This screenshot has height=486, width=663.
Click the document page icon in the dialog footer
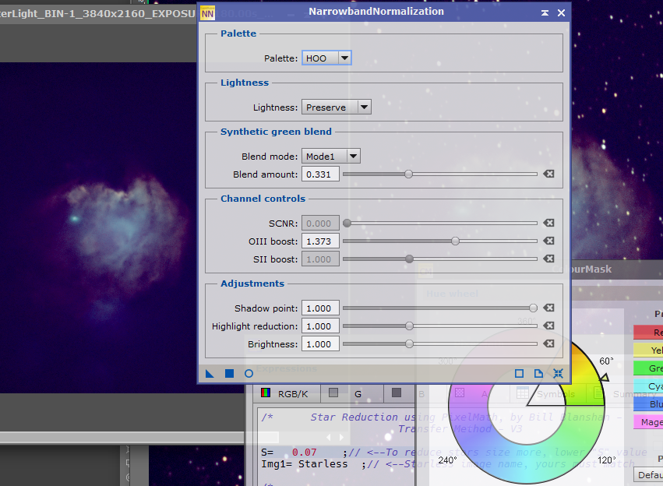[538, 374]
